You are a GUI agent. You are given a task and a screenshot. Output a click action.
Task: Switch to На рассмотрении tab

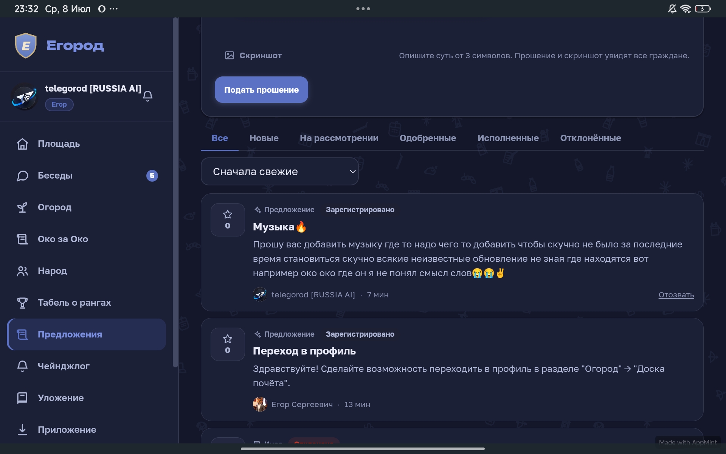click(339, 138)
